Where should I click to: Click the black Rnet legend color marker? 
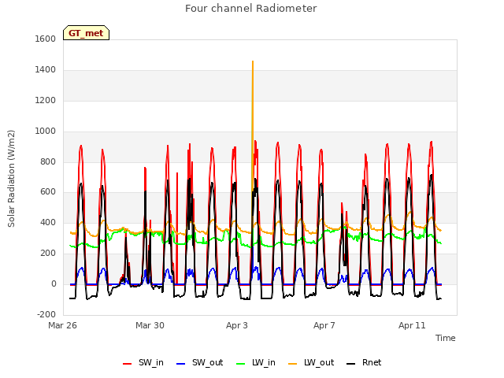click(351, 364)
